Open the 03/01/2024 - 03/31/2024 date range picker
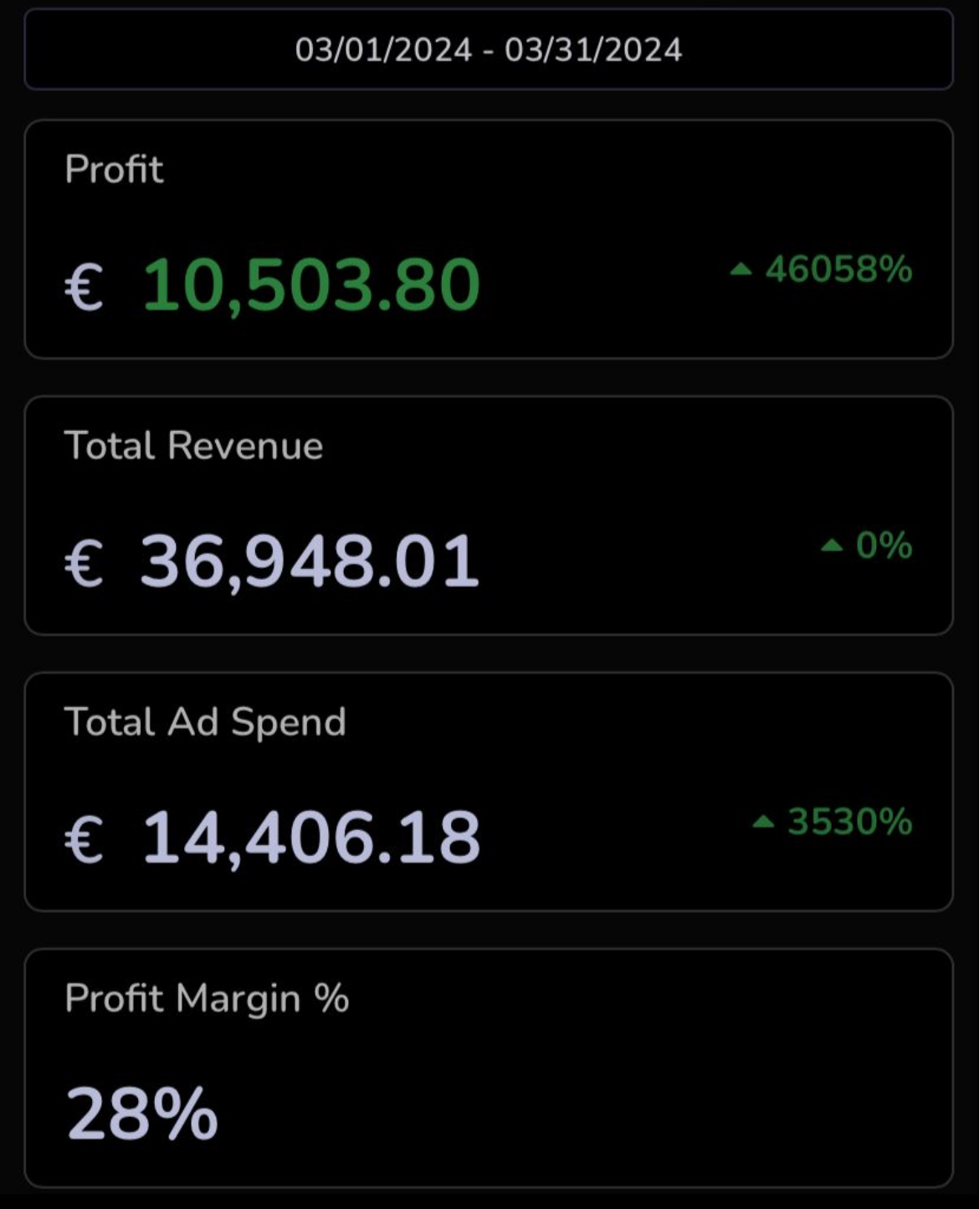The width and height of the screenshot is (979, 1209). coord(489,49)
